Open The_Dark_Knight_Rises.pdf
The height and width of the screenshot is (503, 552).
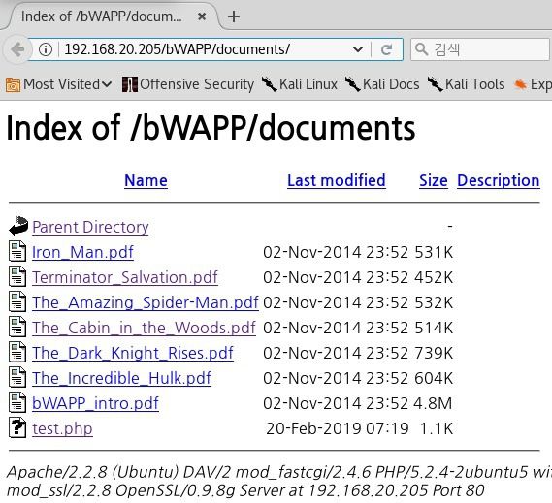point(133,353)
